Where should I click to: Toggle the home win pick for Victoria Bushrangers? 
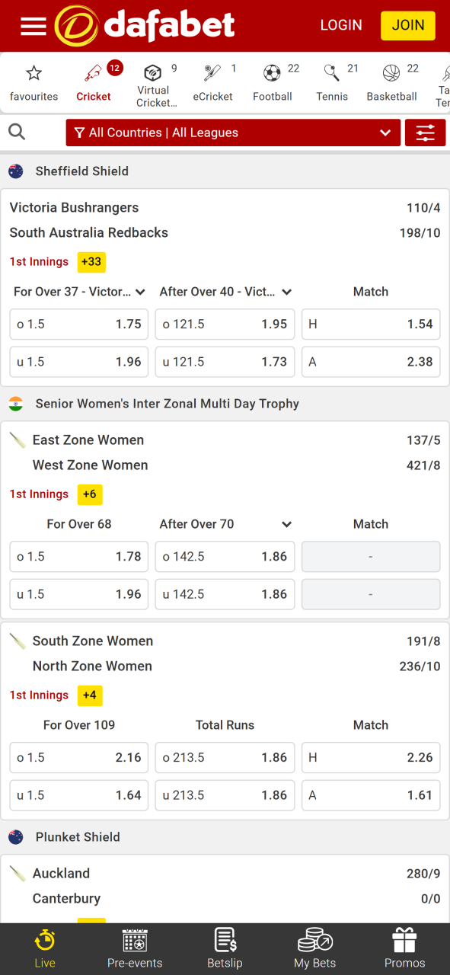(371, 324)
